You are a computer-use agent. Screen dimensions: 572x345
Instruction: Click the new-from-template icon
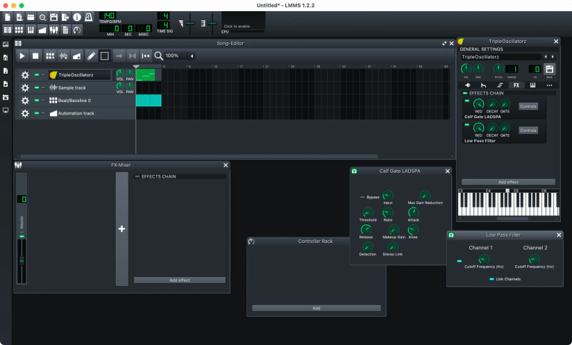tap(19, 17)
